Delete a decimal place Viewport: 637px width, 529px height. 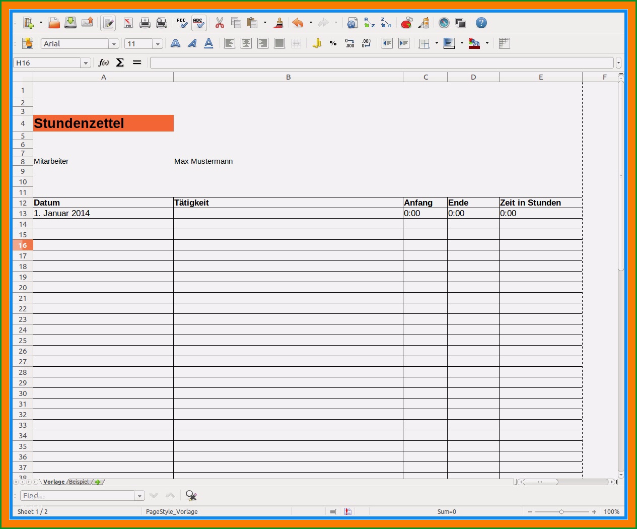pos(366,43)
